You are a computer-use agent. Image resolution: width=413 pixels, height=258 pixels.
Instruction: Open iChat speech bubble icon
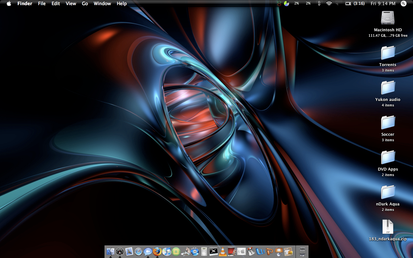[148, 251]
